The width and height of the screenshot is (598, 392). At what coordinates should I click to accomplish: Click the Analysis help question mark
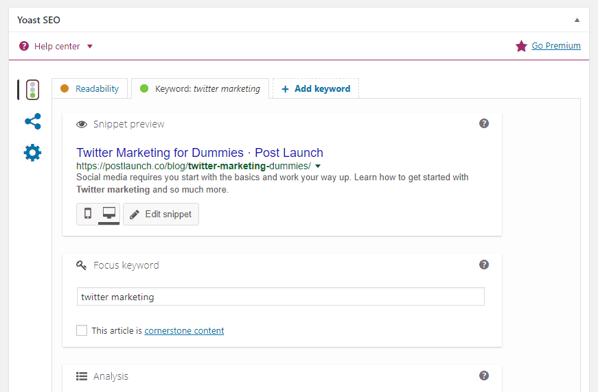pyautogui.click(x=484, y=376)
